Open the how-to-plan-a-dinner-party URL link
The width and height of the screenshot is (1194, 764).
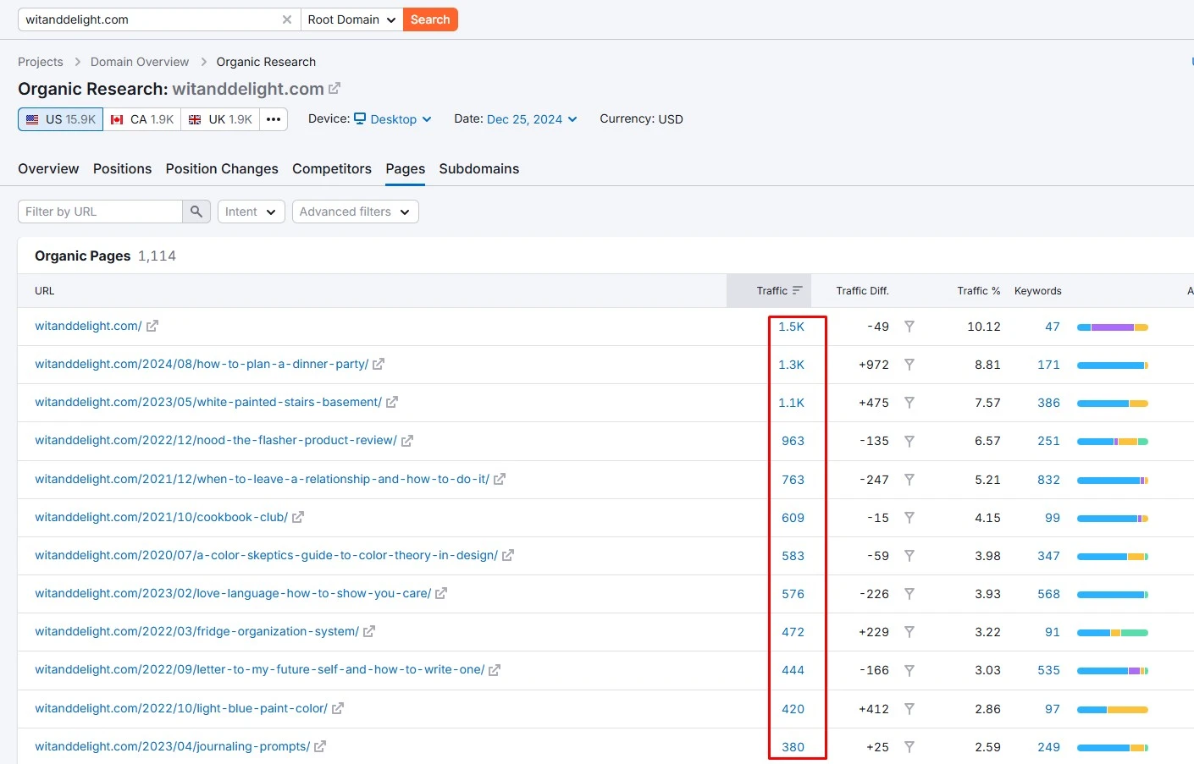[202, 364]
